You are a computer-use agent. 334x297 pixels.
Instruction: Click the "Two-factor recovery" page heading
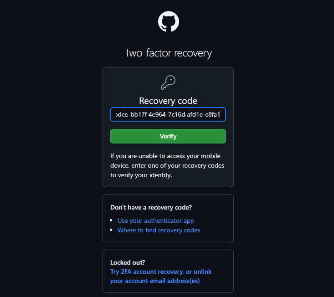pos(168,53)
